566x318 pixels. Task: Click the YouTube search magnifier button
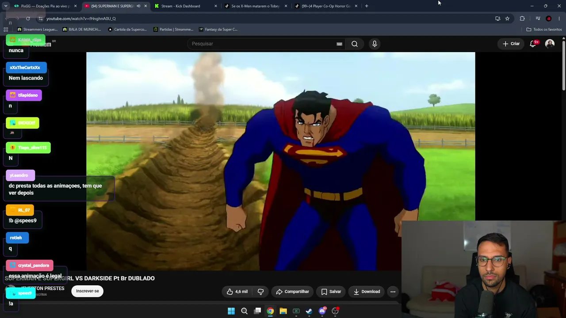[x=355, y=44]
